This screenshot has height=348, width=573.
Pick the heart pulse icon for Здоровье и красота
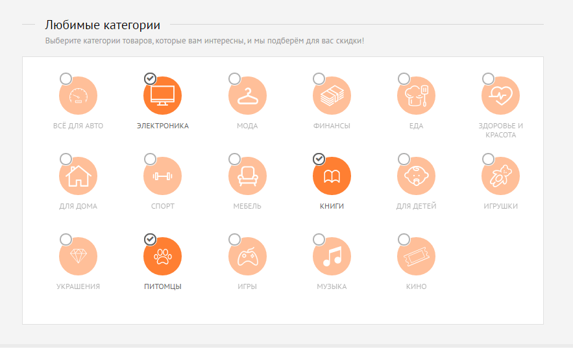click(x=500, y=95)
